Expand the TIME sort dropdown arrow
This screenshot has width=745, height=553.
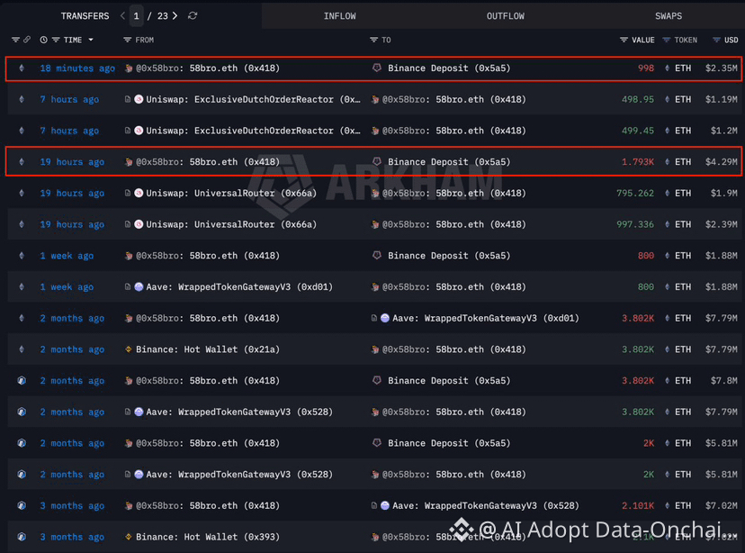91,40
